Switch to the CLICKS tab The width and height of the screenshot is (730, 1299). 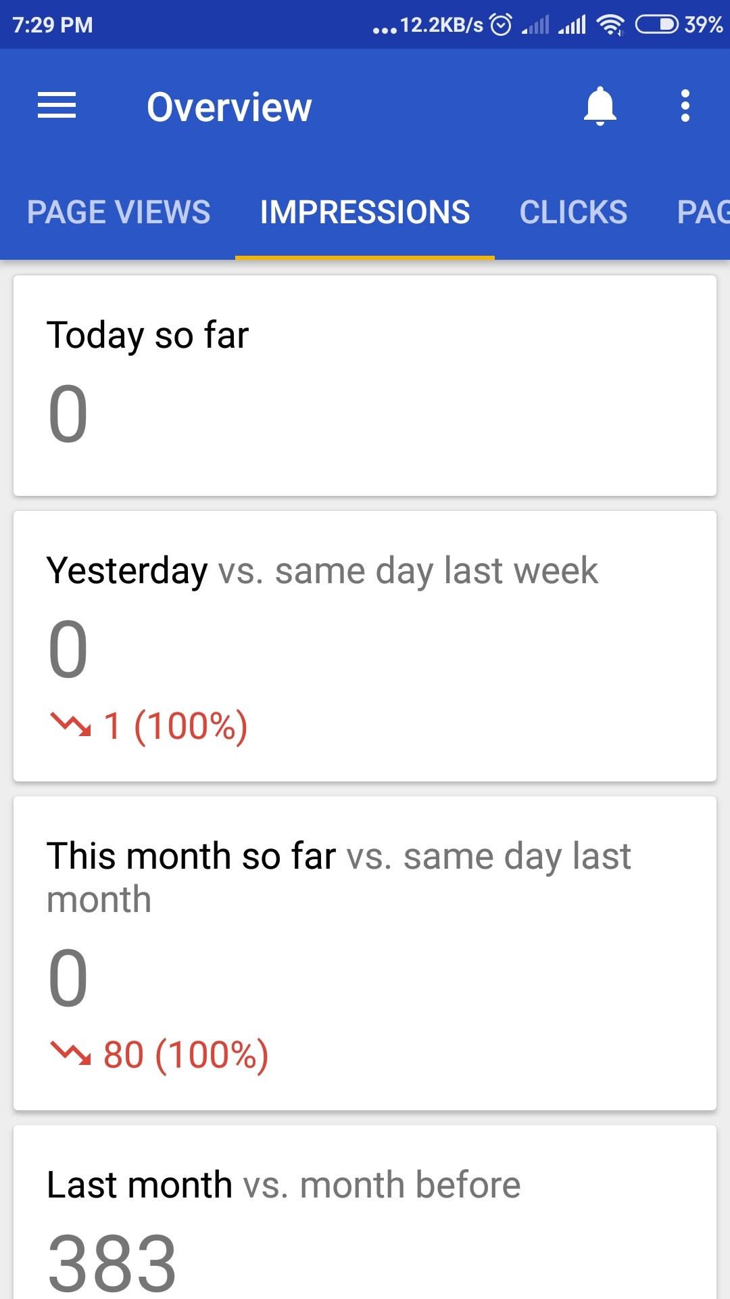(x=573, y=212)
